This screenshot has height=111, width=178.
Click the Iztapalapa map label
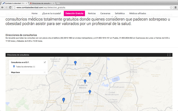(x=99, y=106)
